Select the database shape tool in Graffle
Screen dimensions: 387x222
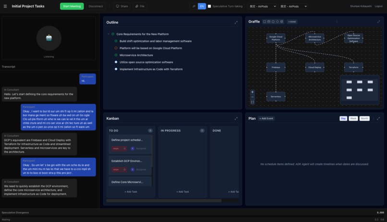pos(282,22)
